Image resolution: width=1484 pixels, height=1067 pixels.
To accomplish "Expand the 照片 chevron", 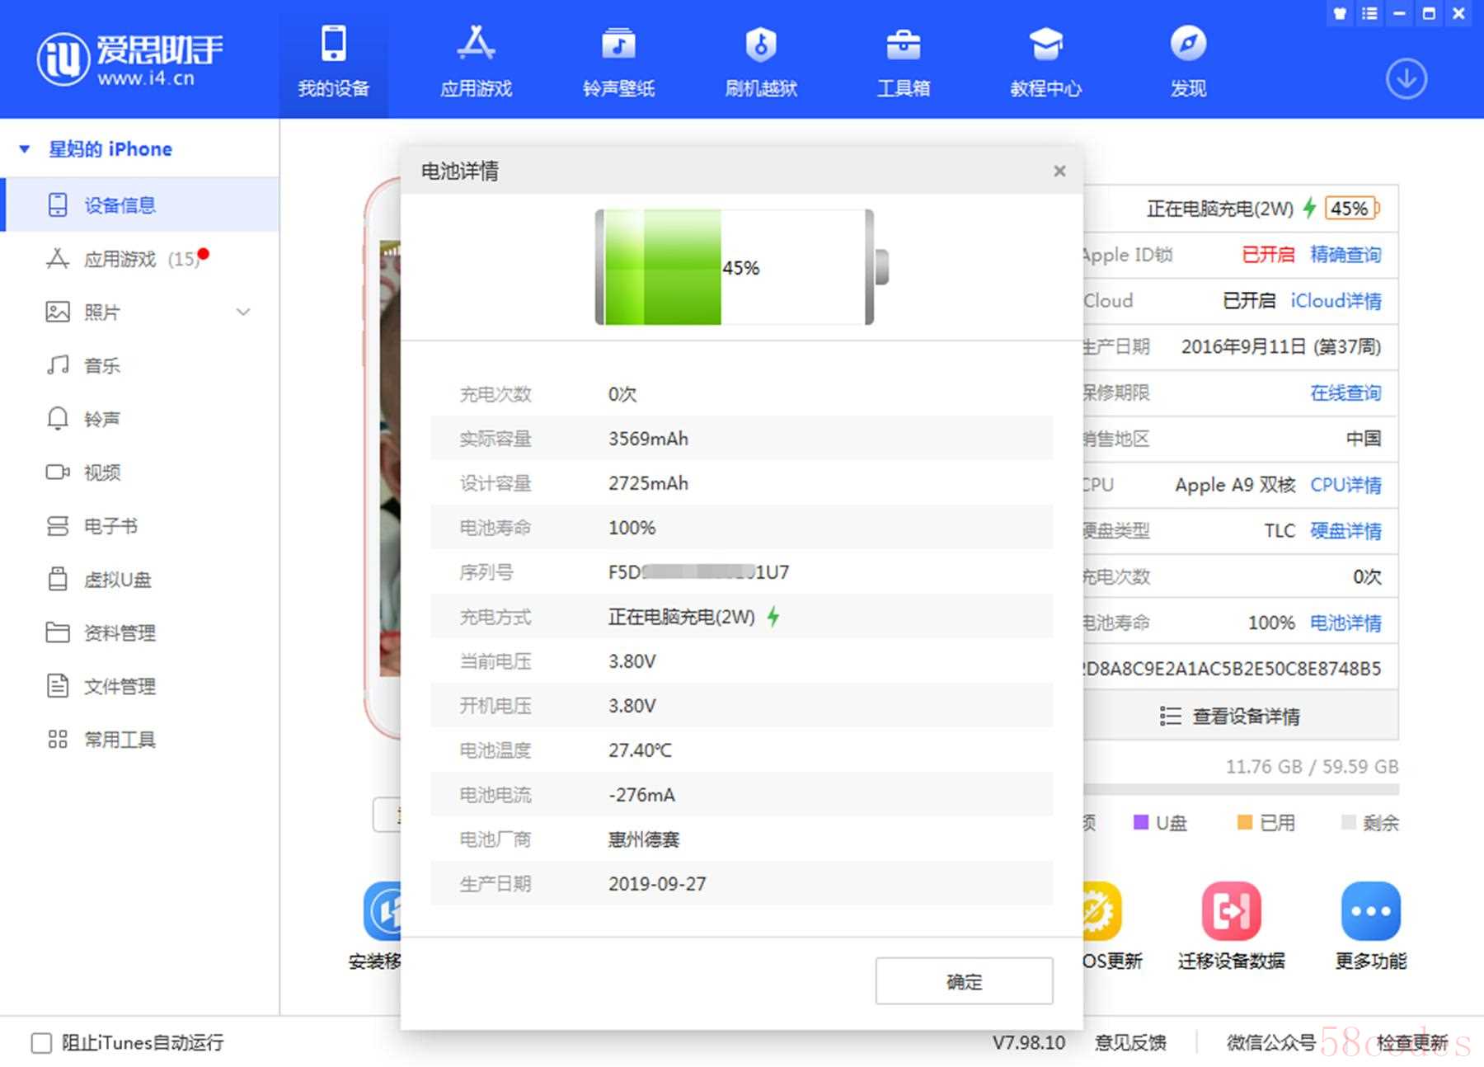I will tap(243, 313).
